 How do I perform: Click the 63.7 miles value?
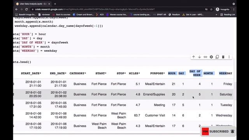137,115
